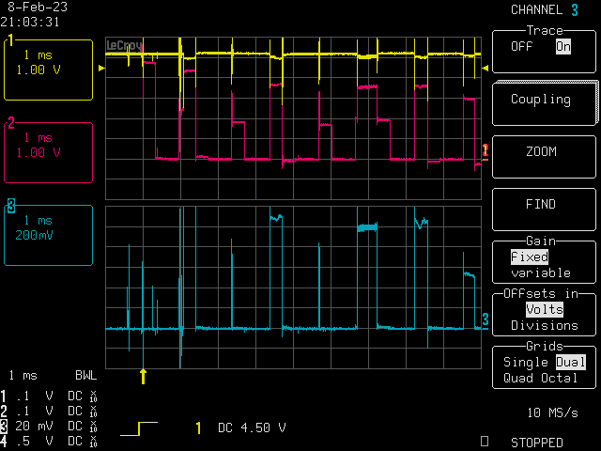601x451 pixels.
Task: Turn channel 3 trace On
Action: (x=562, y=46)
